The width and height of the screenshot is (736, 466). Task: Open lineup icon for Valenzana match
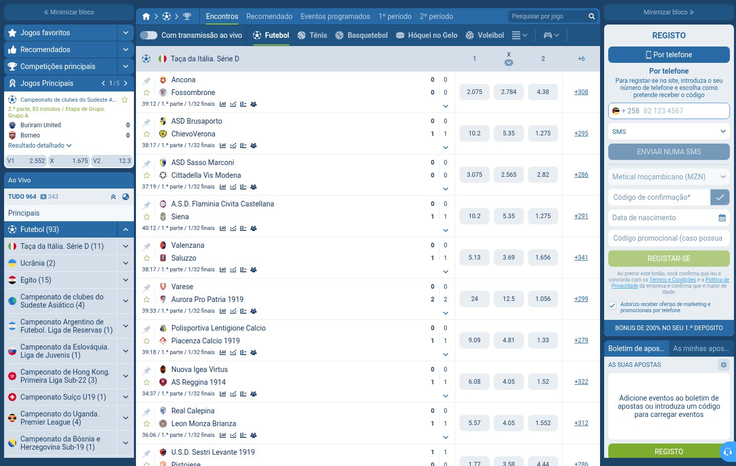[x=254, y=270]
